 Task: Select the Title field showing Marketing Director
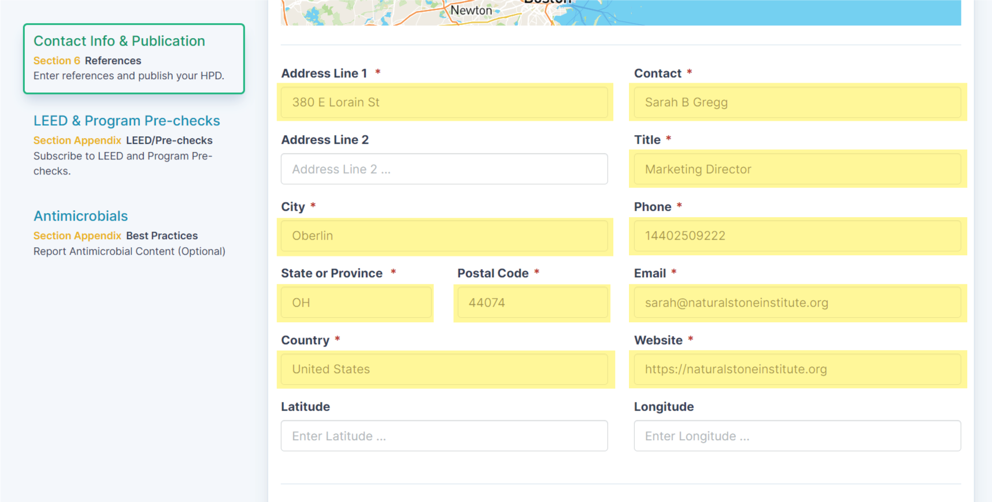(x=797, y=169)
